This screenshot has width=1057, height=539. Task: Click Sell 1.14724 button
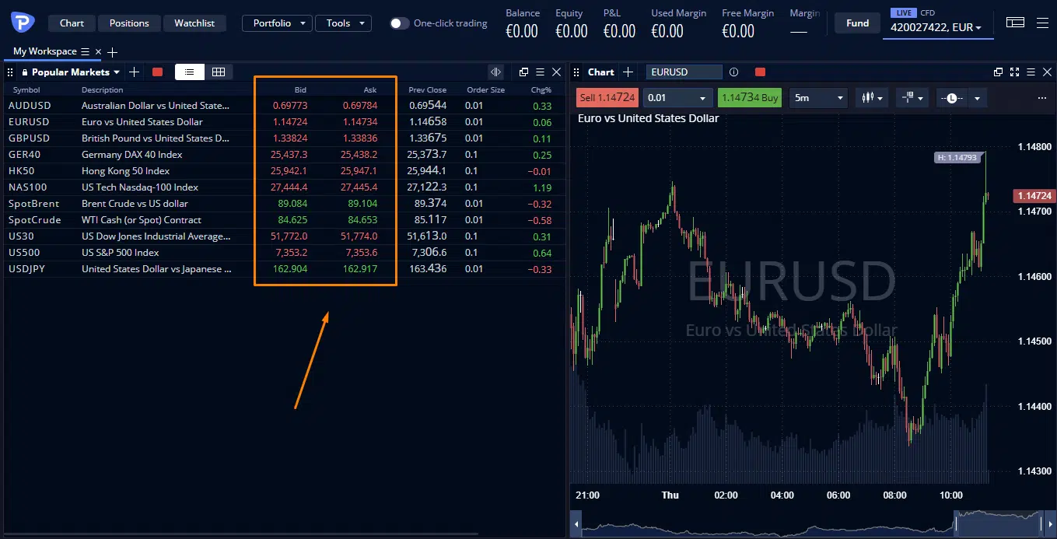tap(607, 98)
